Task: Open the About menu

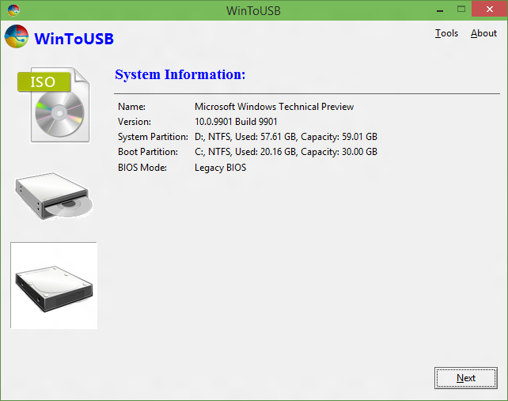Action: [x=483, y=33]
